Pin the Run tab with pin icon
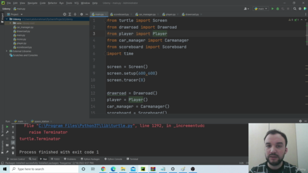This screenshot has width=308, height=173. [x=7, y=152]
